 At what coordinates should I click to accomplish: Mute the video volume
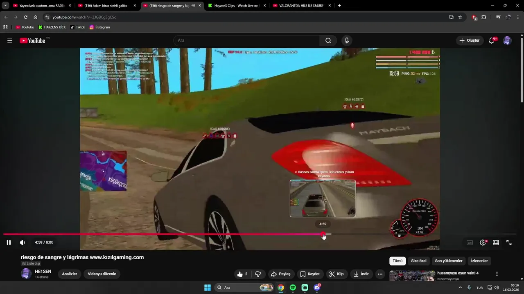23,243
